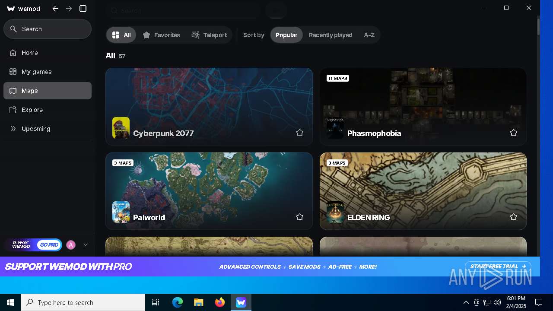553x311 pixels.
Task: Expand the account dropdown chevron
Action: pyautogui.click(x=86, y=245)
